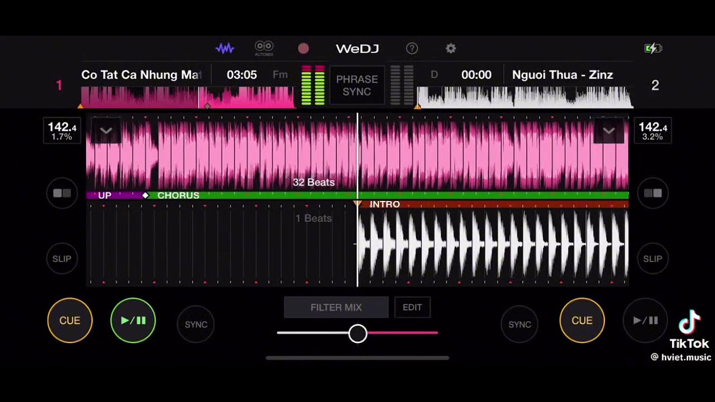Open the settings gear icon
Viewport: 715px width, 402px height.
click(x=451, y=49)
